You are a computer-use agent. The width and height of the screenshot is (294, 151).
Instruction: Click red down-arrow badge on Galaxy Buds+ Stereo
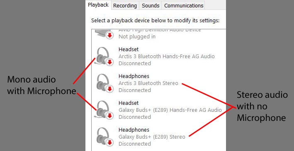point(110,143)
